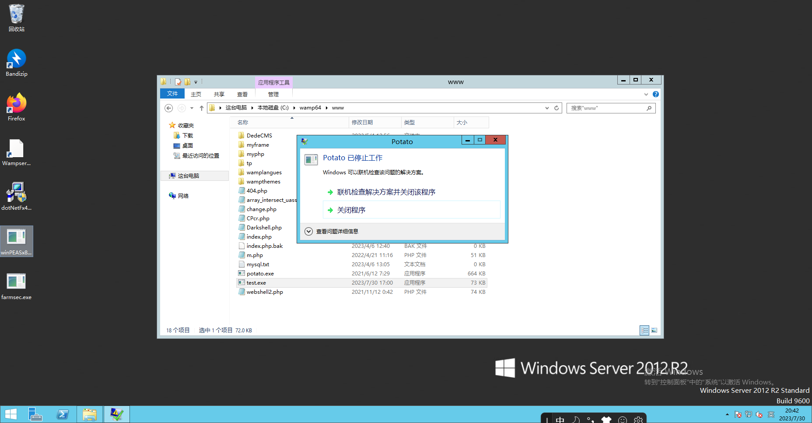Screen dimensions: 812x423
Task: Open the Windows Start button
Action: (10, 414)
